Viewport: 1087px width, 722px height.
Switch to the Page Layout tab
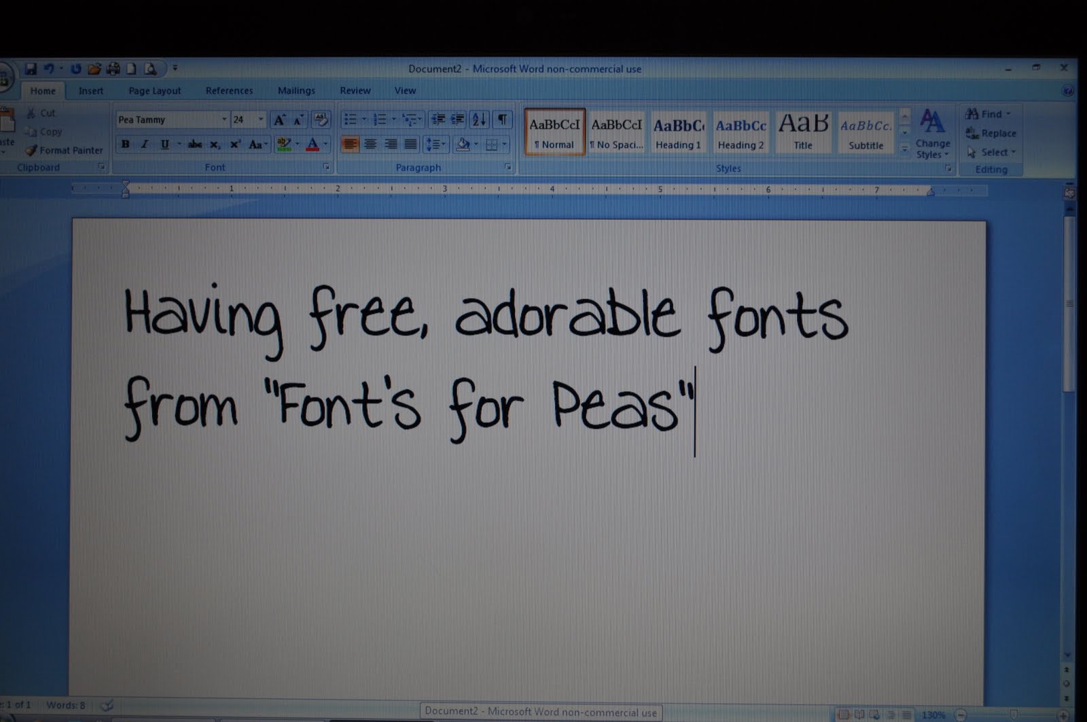tap(155, 91)
